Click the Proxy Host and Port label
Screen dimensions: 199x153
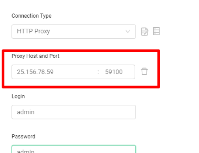click(x=36, y=56)
